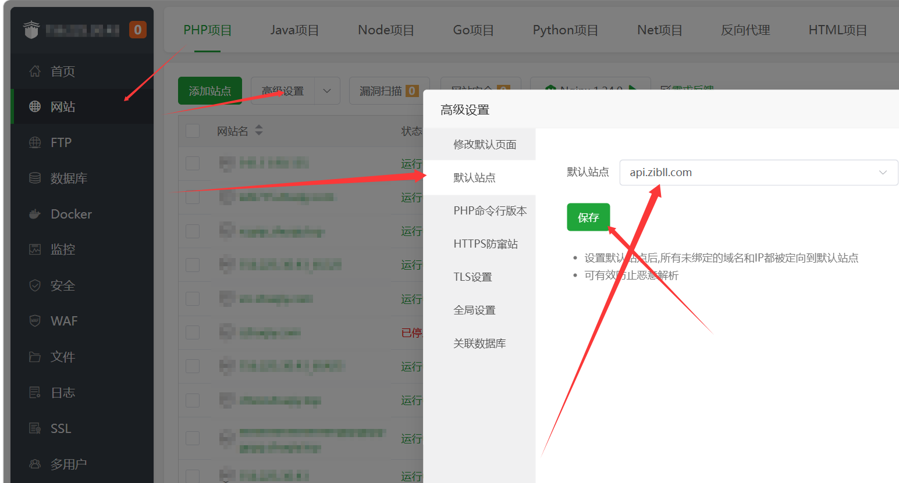Open the 多用户 multi-user section
Image resolution: width=899 pixels, height=483 pixels.
point(68,464)
